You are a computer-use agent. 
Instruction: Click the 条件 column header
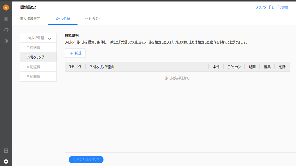[216, 67]
